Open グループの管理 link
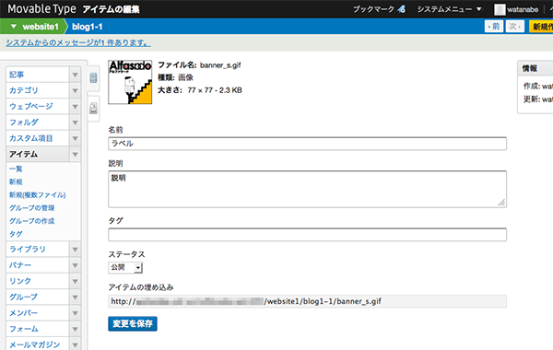This screenshot has width=553, height=350. (x=31, y=208)
